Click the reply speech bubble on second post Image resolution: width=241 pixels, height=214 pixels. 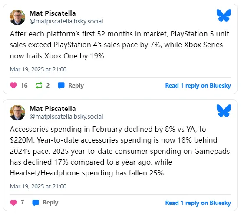(x=36, y=202)
